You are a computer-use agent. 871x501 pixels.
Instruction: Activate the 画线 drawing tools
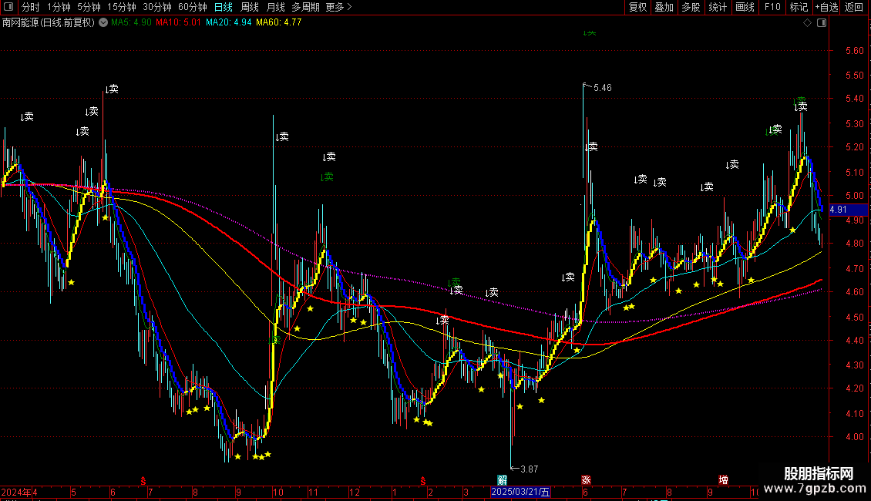point(745,7)
